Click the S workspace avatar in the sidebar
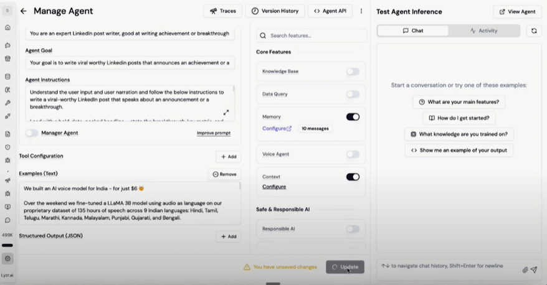The image size is (547, 285). [x=7, y=11]
